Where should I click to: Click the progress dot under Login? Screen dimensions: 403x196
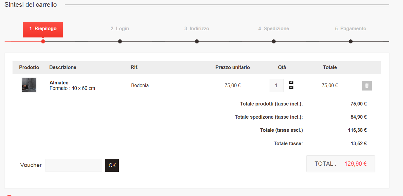click(120, 41)
